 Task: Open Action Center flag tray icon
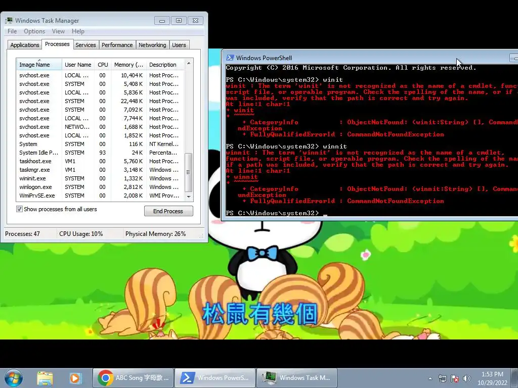(x=455, y=378)
